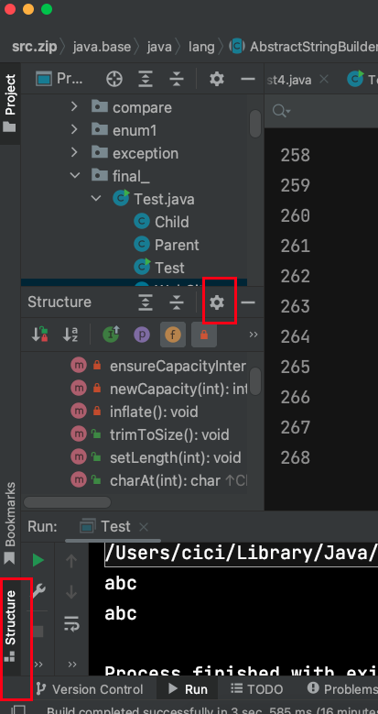Collapse all in Structure panel toolbar
Image resolution: width=378 pixels, height=714 pixels.
(x=176, y=302)
